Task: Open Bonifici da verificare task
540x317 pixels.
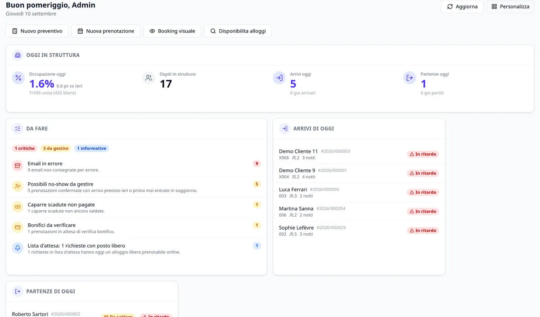Action: 136,228
